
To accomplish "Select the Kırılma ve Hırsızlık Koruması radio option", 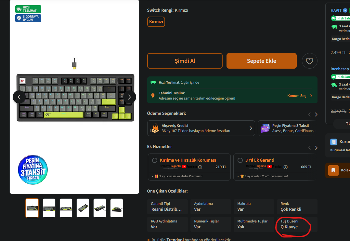I will pos(155,160).
